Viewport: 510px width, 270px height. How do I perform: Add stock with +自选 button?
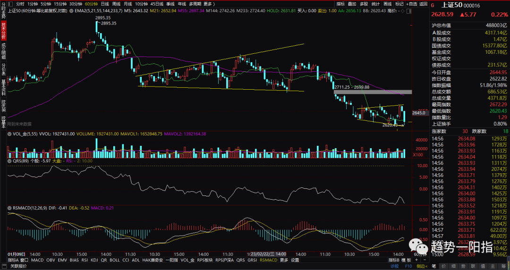411,4
